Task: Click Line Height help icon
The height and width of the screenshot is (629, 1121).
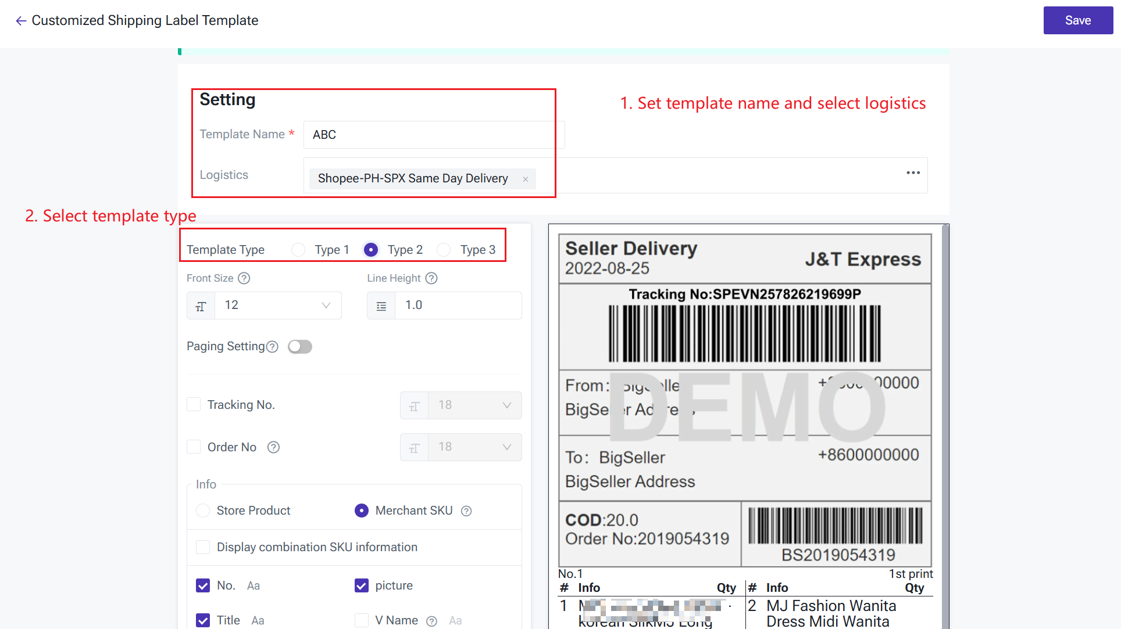Action: click(x=431, y=278)
